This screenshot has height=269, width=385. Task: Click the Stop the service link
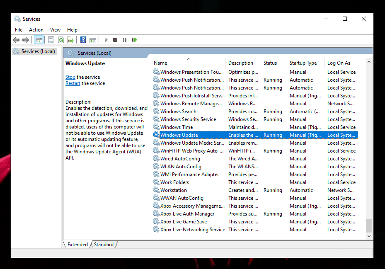tap(70, 77)
